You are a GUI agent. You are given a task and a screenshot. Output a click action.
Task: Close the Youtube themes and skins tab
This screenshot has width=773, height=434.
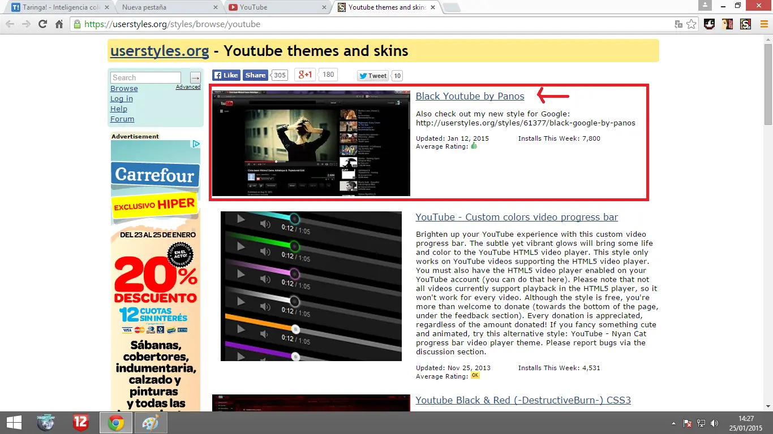pos(433,7)
